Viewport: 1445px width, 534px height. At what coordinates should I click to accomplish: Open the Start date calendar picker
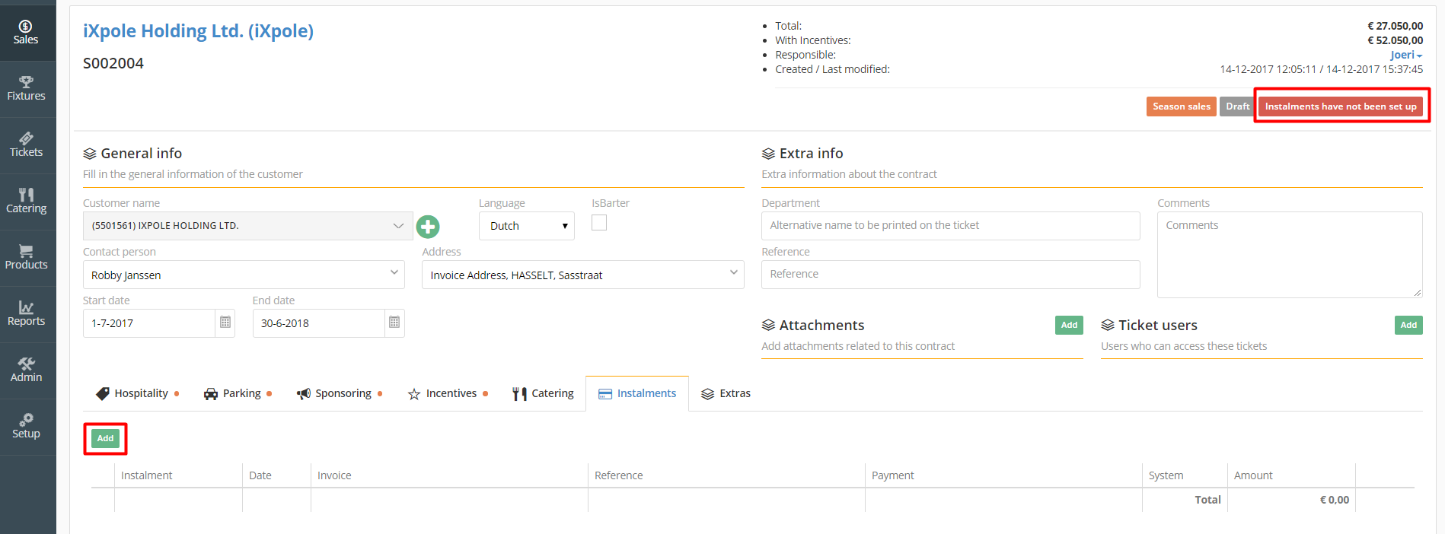[x=225, y=323]
